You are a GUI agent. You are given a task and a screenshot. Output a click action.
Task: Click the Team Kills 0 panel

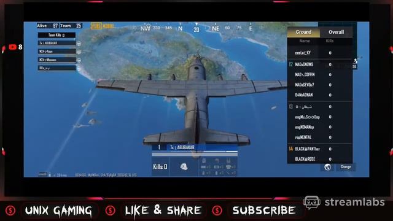coord(56,35)
